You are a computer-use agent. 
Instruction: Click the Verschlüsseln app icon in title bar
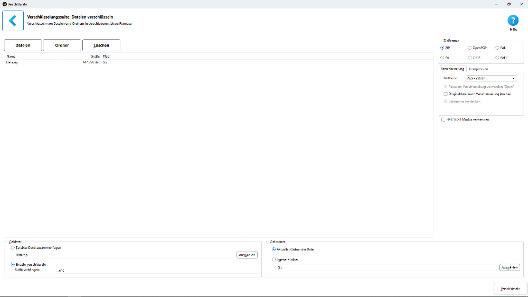(4, 4)
